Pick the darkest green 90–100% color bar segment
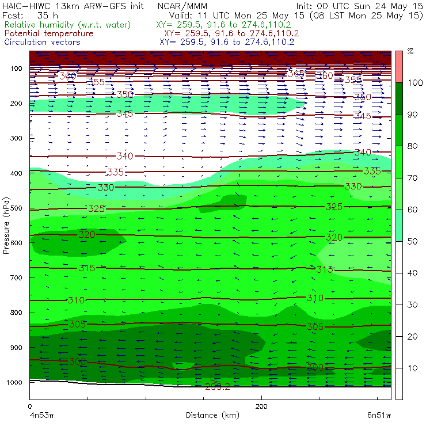 399,98
